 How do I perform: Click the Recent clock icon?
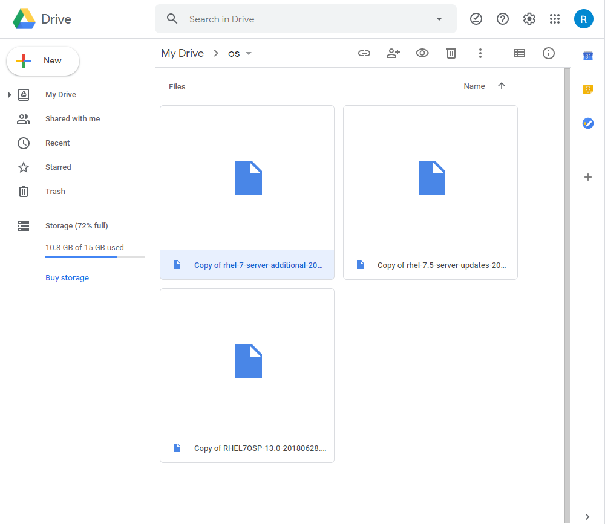click(x=24, y=143)
